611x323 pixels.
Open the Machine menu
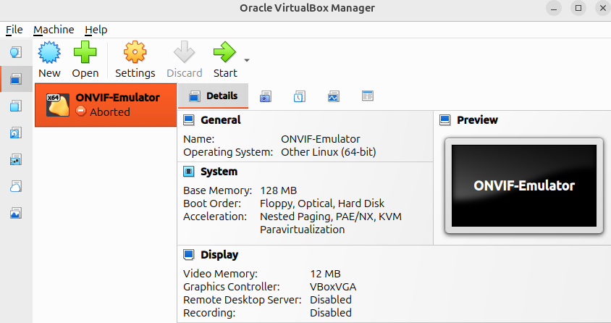tap(54, 30)
